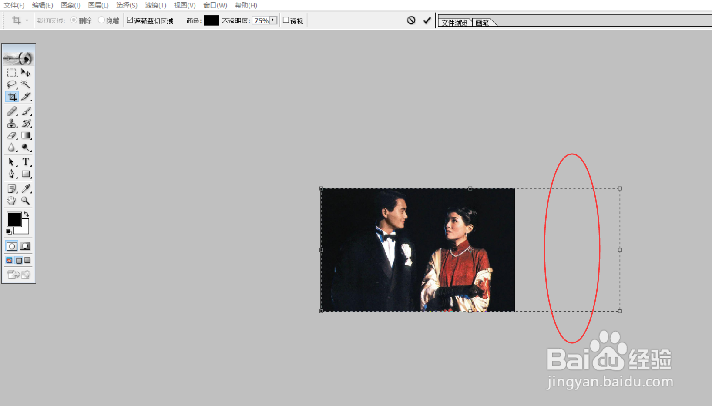Switch to Standard Screen mode

[x=10, y=260]
